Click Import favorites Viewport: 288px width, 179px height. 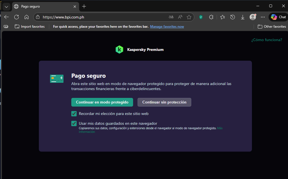coord(30,27)
